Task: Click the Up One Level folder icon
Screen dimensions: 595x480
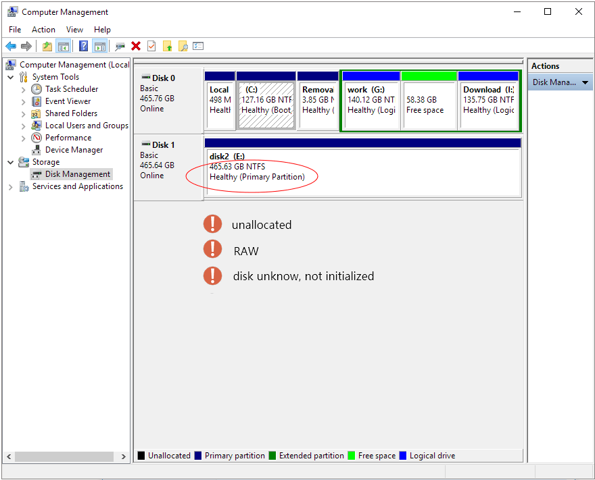Action: click(x=47, y=46)
